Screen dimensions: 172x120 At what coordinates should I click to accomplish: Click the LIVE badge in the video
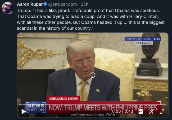pyautogui.click(x=157, y=39)
